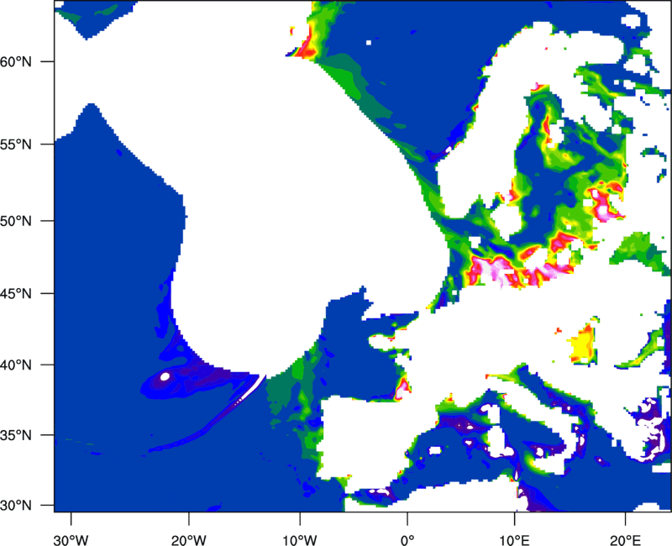Click the 40°N latitude label
672x546 pixels.
point(16,365)
